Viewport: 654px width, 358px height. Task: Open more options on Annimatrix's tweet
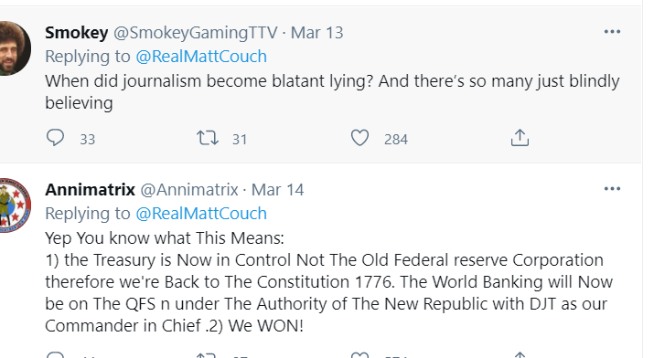[612, 188]
